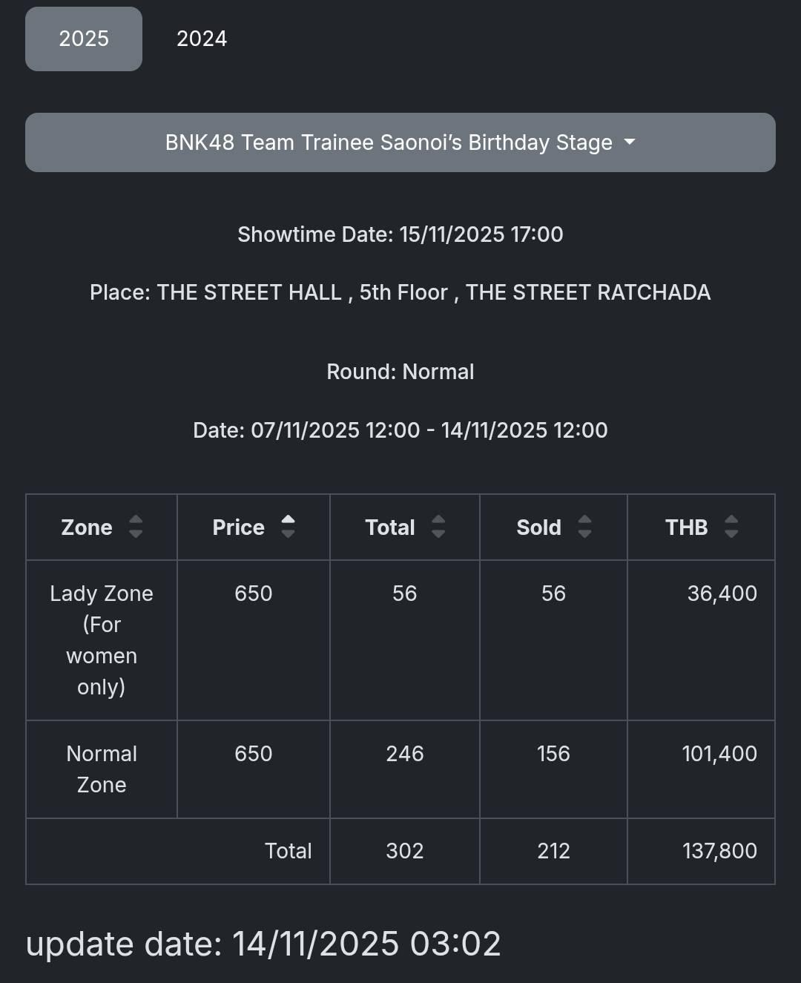
Task: Click the update date text
Action: 263,944
